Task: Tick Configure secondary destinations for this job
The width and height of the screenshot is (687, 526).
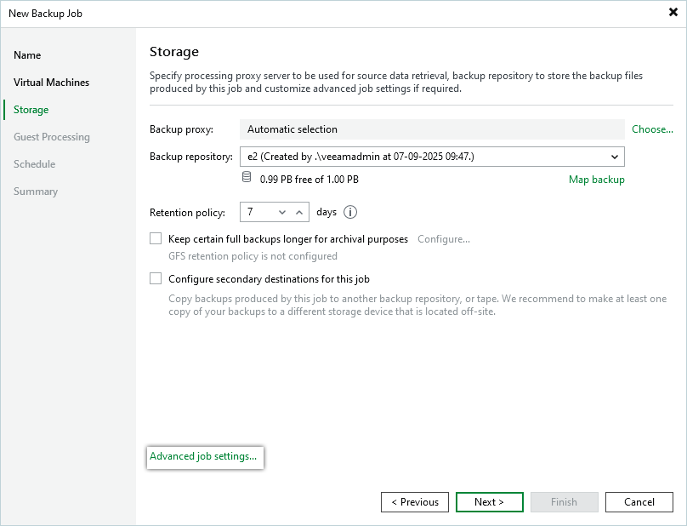Action: pyautogui.click(x=156, y=278)
